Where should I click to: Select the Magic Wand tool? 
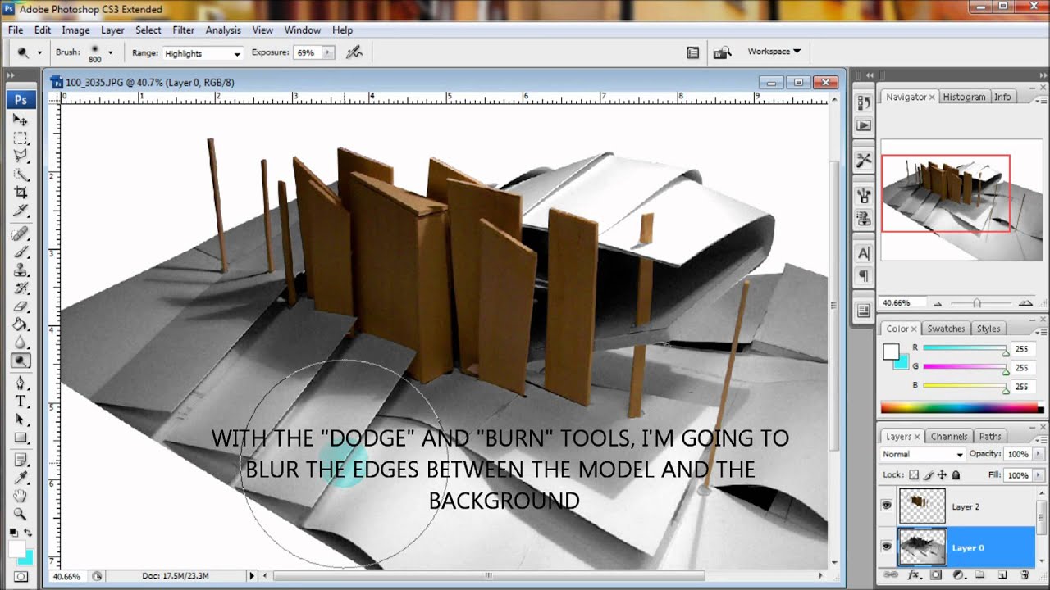pyautogui.click(x=21, y=175)
